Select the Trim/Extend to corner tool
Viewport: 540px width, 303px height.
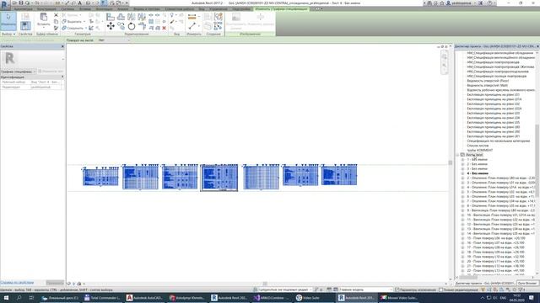pyautogui.click(x=142, y=26)
